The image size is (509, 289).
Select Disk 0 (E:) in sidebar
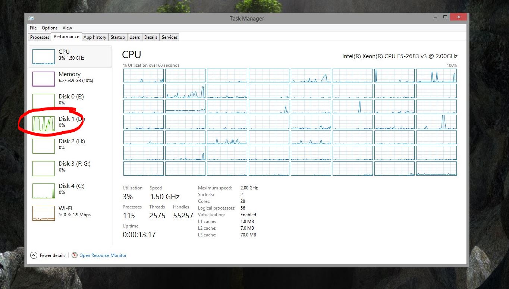(x=70, y=101)
